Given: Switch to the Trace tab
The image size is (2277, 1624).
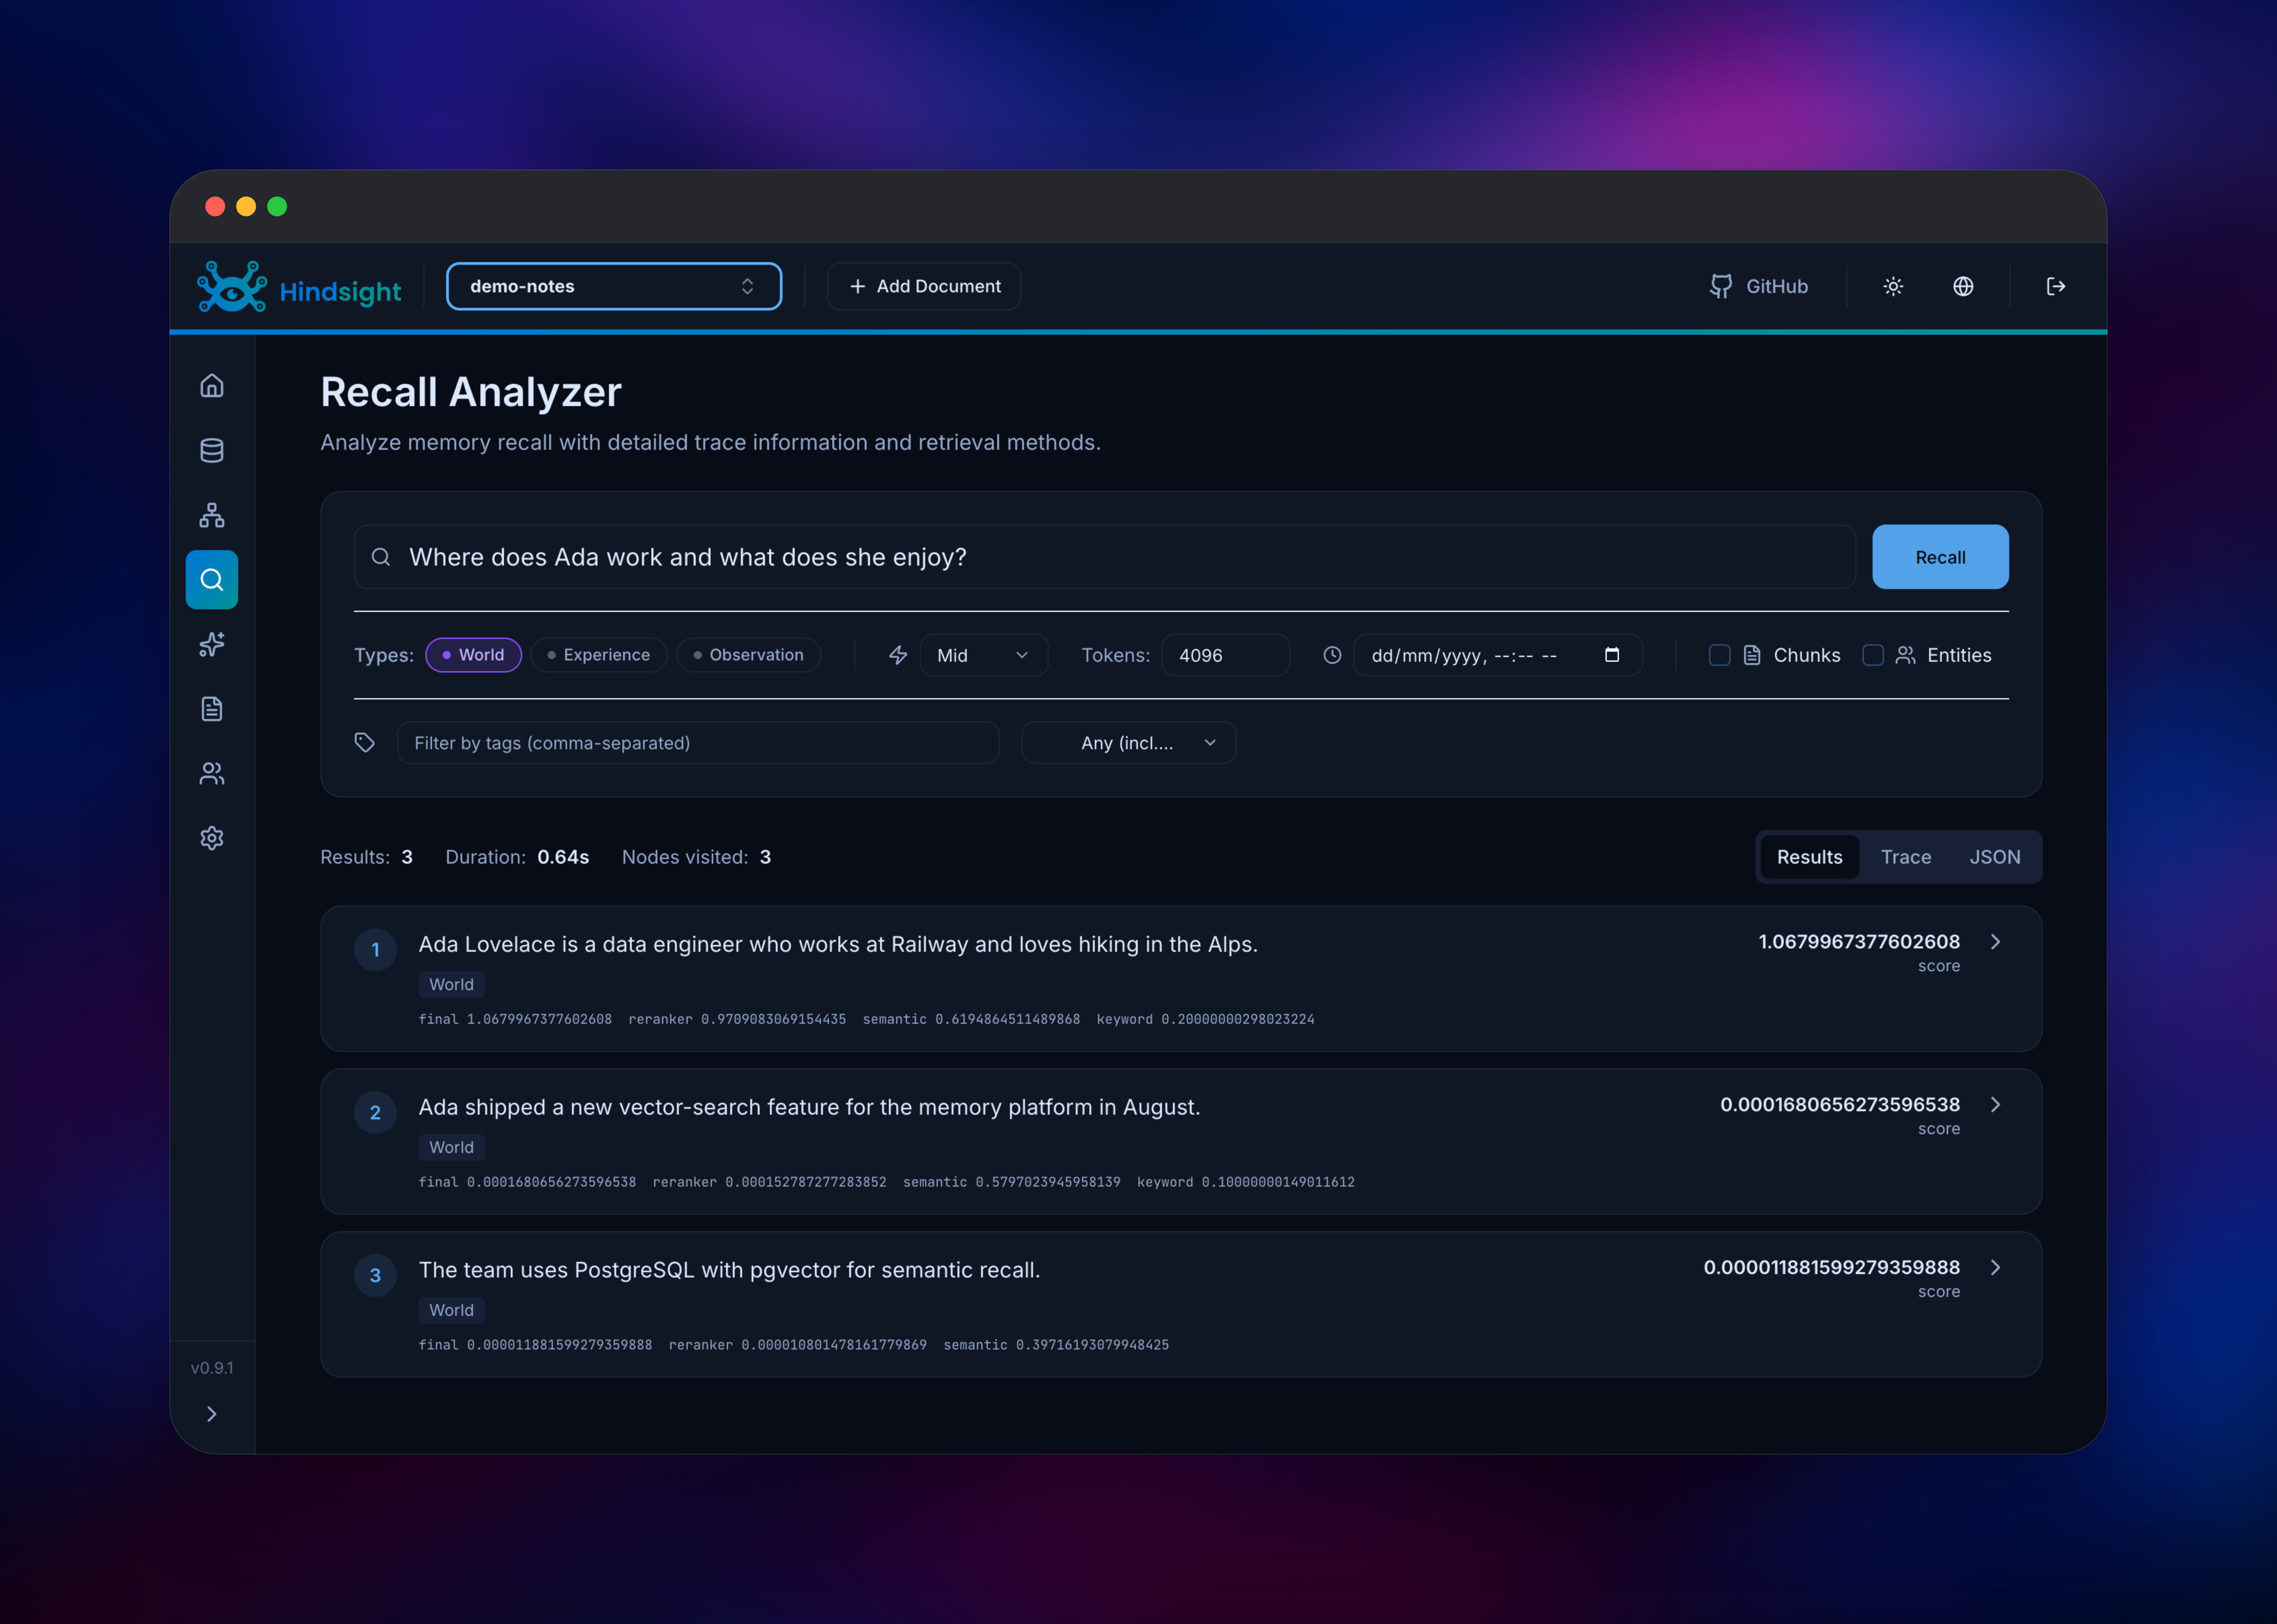Looking at the screenshot, I should coord(1906,857).
